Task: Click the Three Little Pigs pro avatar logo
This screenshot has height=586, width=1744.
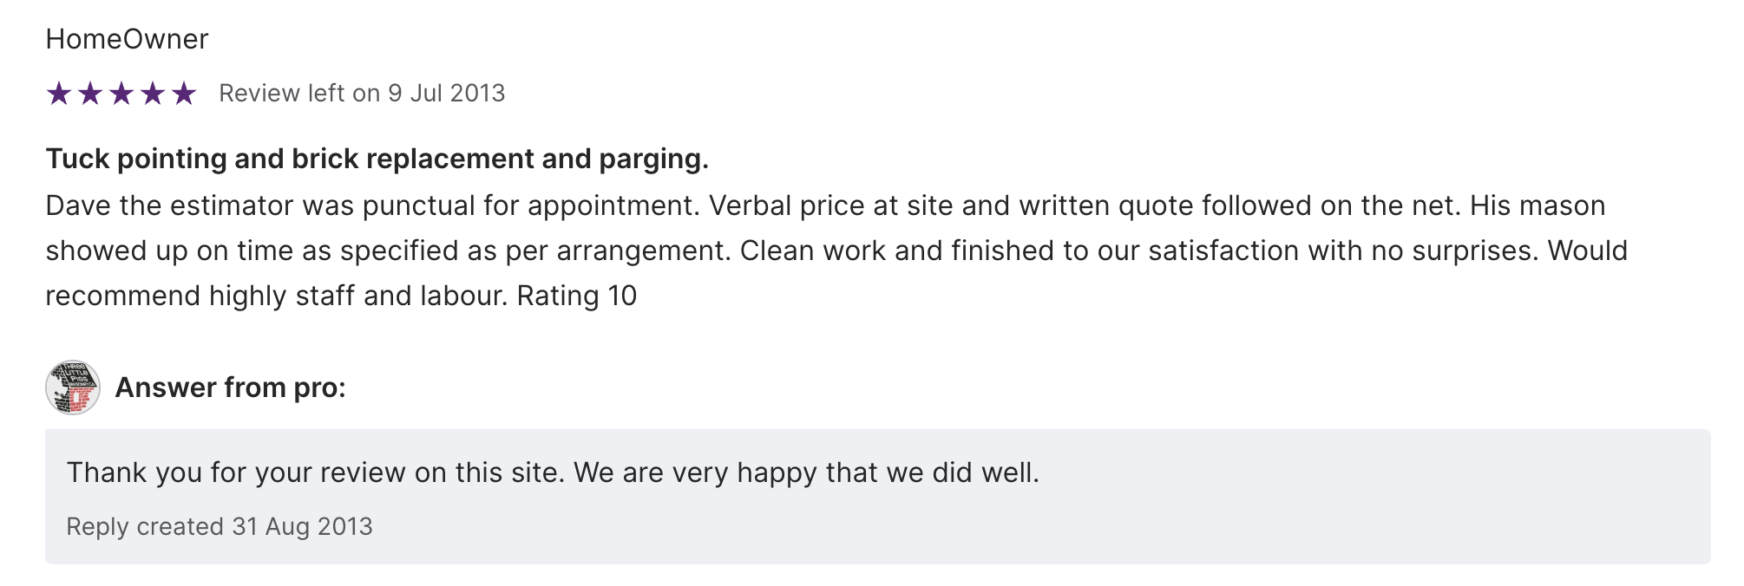Action: point(73,387)
